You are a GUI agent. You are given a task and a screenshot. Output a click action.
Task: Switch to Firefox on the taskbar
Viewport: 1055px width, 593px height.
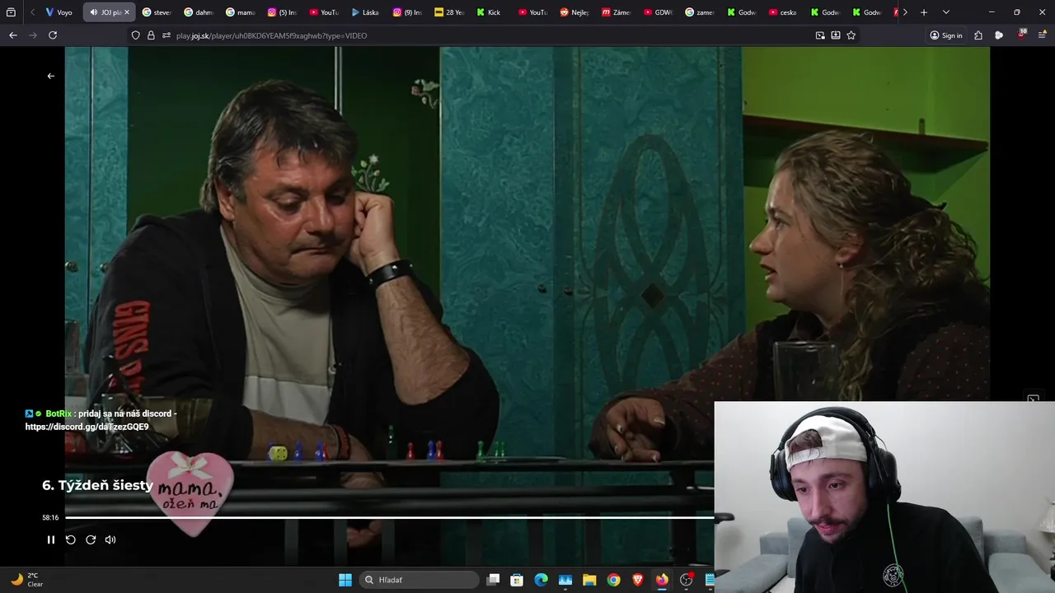[662, 580]
